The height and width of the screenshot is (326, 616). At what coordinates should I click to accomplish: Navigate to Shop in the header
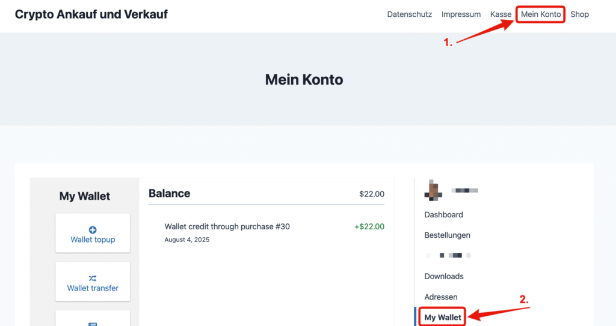point(579,14)
